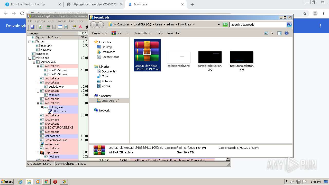The height and width of the screenshot is (185, 329).
Task: Collapse the wininit.exe tree node
Action: pyautogui.click(x=30, y=58)
